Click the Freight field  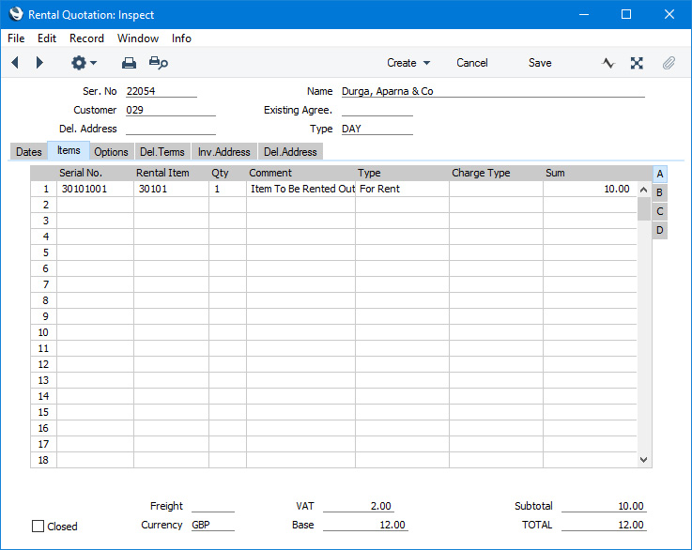click(213, 506)
